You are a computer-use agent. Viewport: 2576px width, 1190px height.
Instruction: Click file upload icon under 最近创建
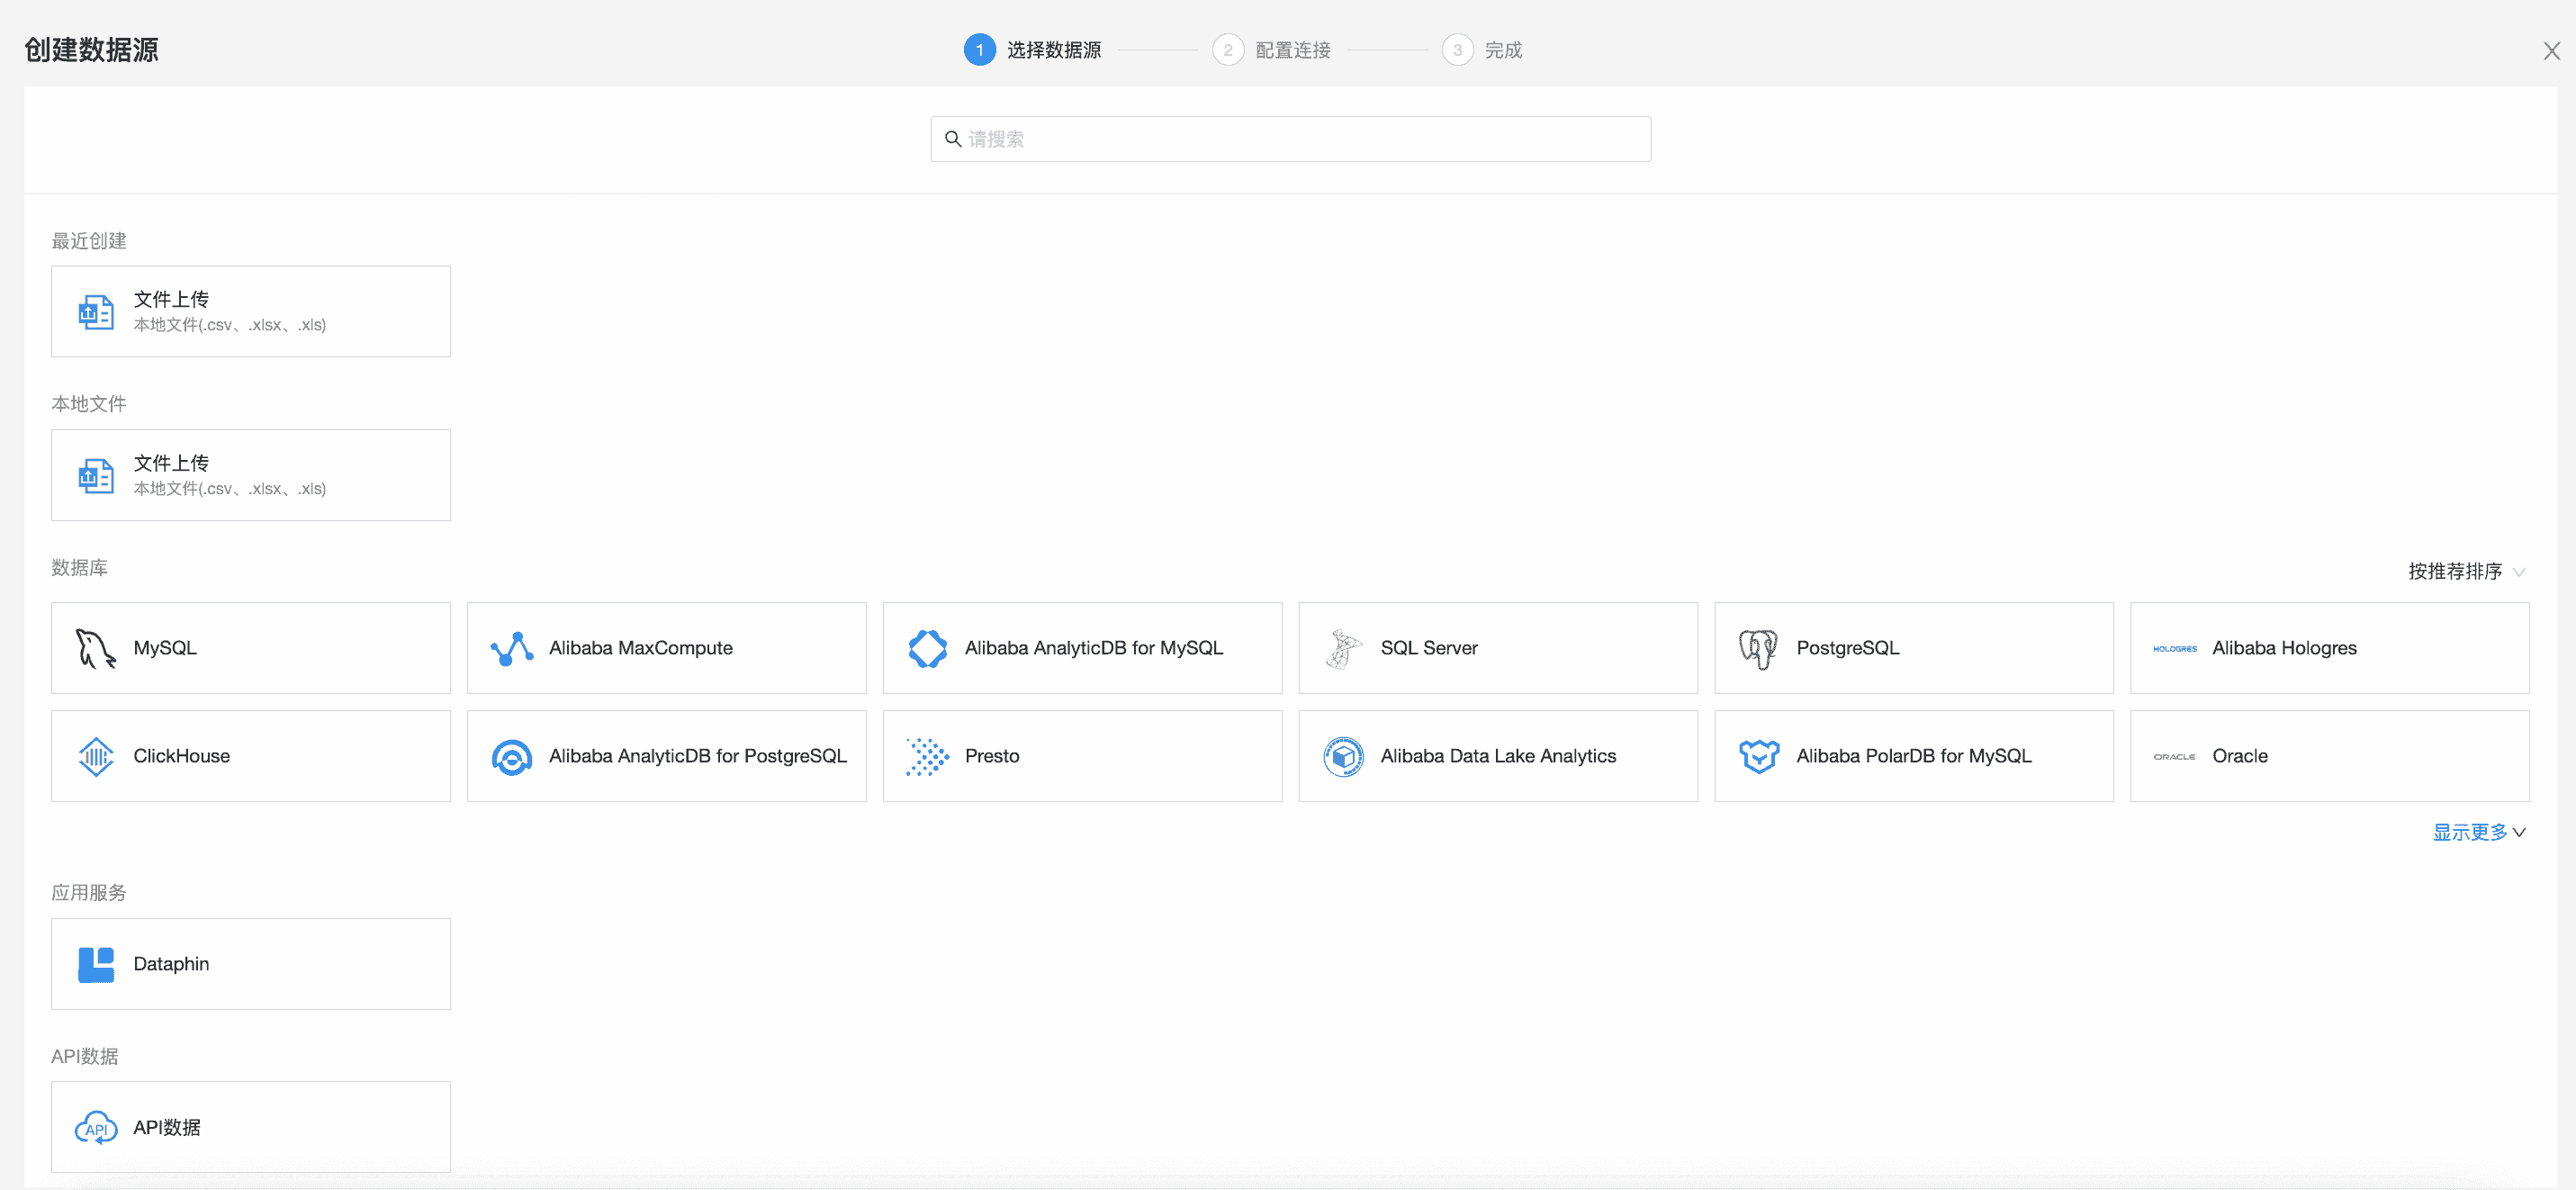[x=96, y=312]
